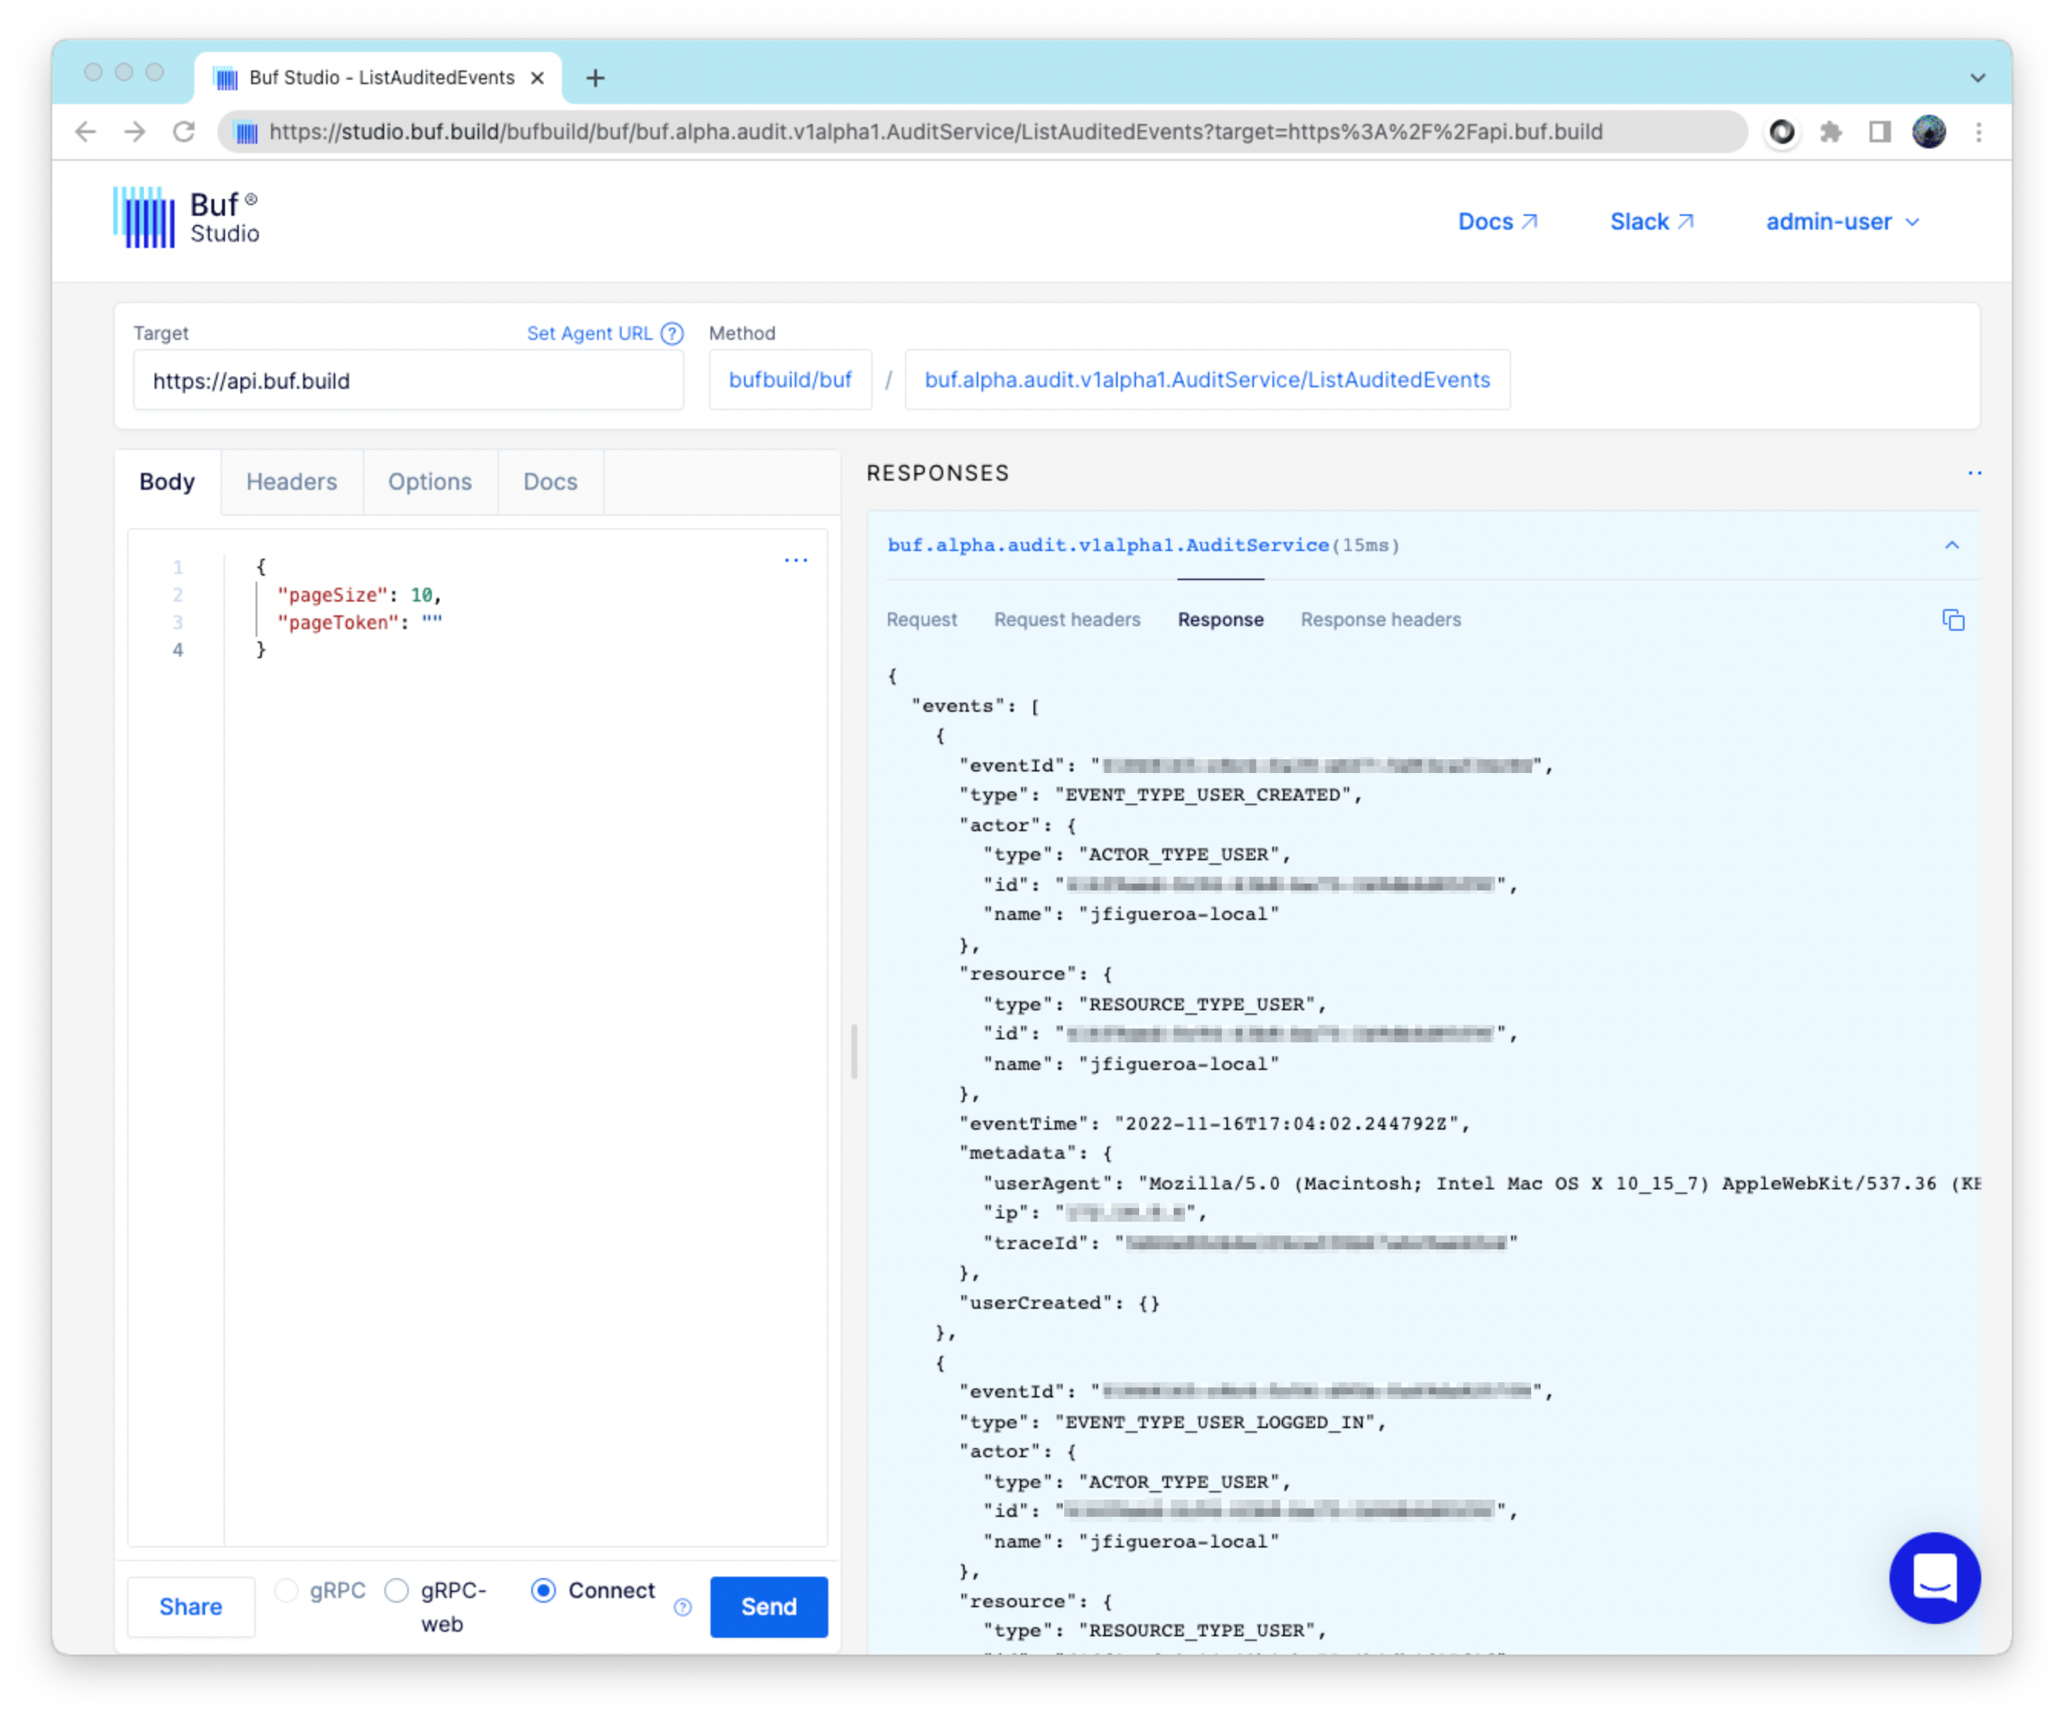Close the ListAuditedEvents browser tab
The height and width of the screenshot is (1719, 2064).
(x=537, y=77)
